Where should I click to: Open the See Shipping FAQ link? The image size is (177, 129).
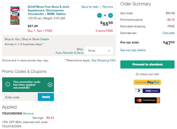point(103,61)
